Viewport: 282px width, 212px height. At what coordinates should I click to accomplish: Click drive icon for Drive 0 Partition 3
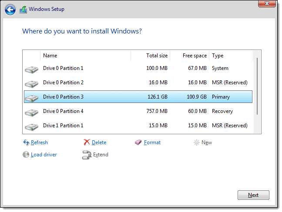click(x=31, y=98)
